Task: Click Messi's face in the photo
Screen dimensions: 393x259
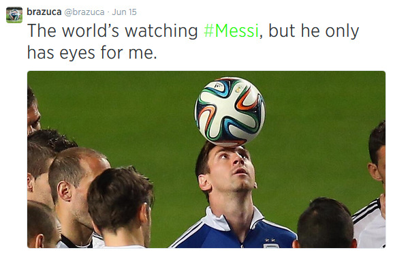Action: [231, 168]
